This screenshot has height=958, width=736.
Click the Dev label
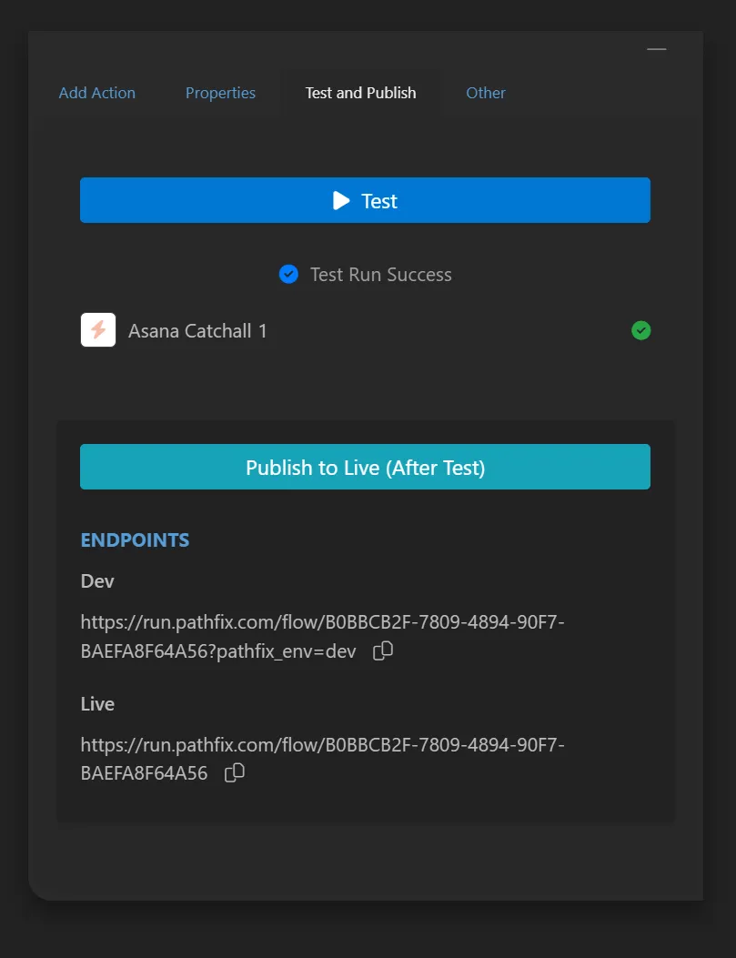coord(97,581)
